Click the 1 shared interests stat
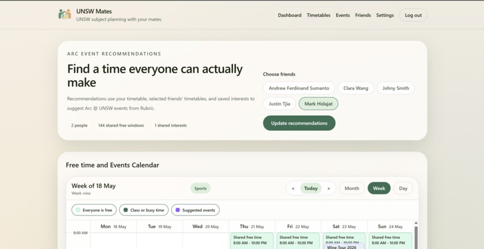This screenshot has width=484, height=249. [171, 125]
